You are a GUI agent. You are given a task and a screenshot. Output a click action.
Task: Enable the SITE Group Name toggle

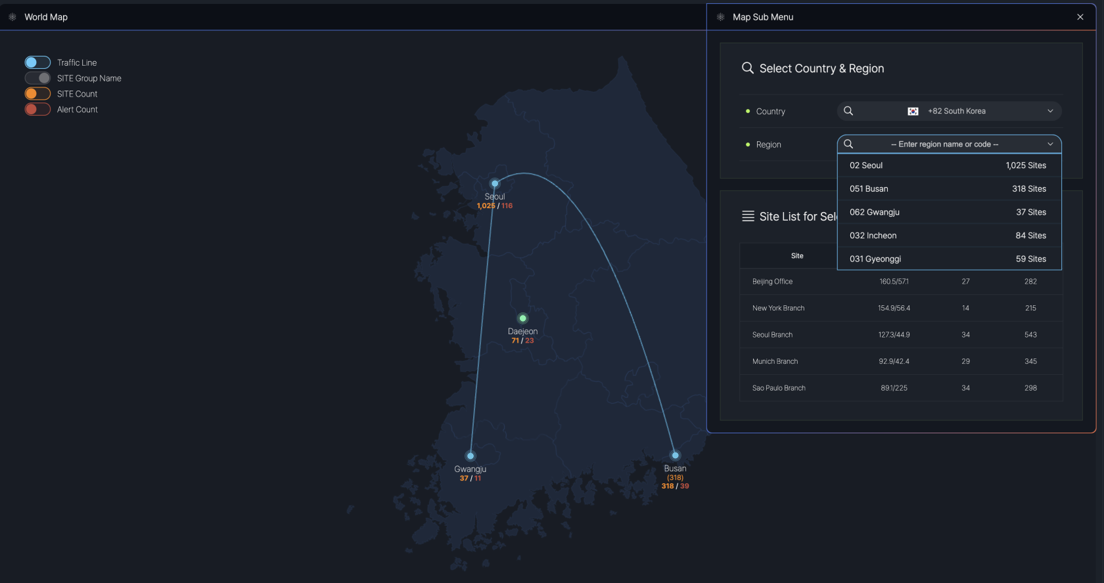37,78
